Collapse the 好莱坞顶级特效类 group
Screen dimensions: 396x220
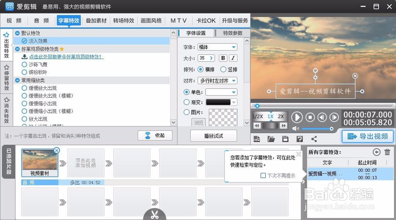17,49
